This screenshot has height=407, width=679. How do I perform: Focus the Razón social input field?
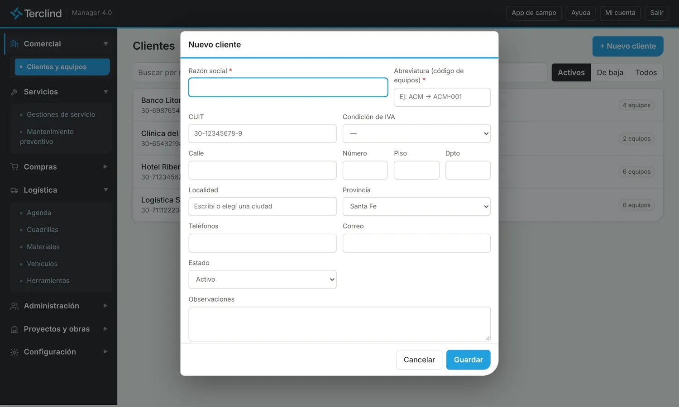288,87
